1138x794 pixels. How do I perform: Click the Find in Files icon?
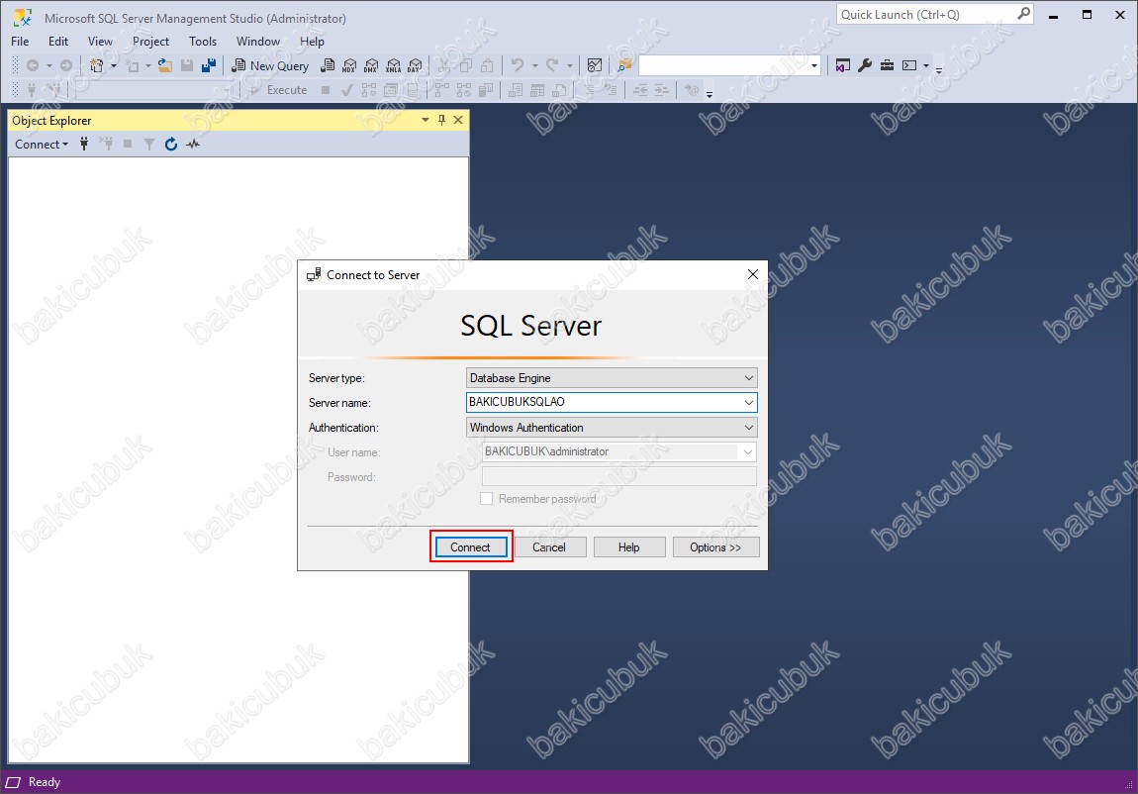[x=624, y=66]
